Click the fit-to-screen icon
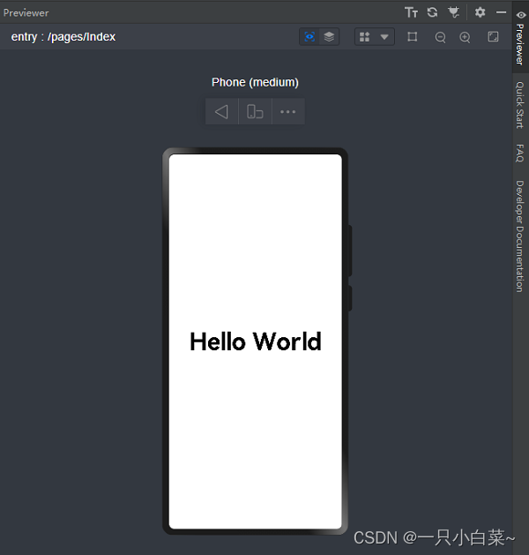 493,36
